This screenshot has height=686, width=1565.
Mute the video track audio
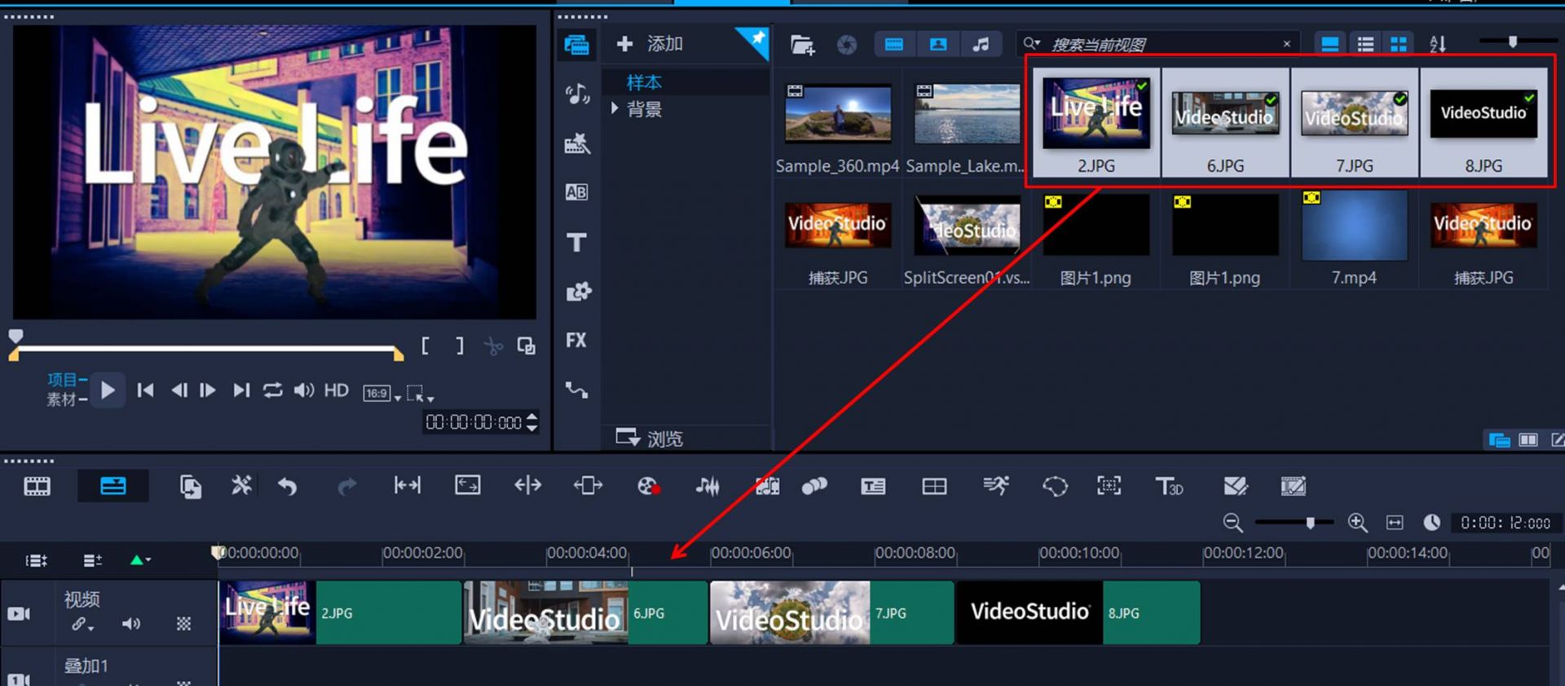pyautogui.click(x=130, y=624)
